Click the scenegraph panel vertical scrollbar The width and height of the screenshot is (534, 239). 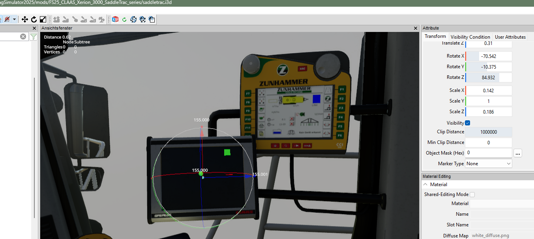34,148
